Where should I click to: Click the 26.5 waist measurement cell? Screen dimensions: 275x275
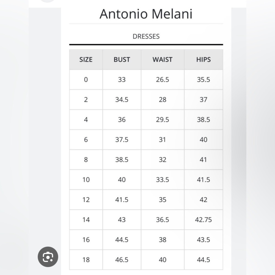(163, 80)
